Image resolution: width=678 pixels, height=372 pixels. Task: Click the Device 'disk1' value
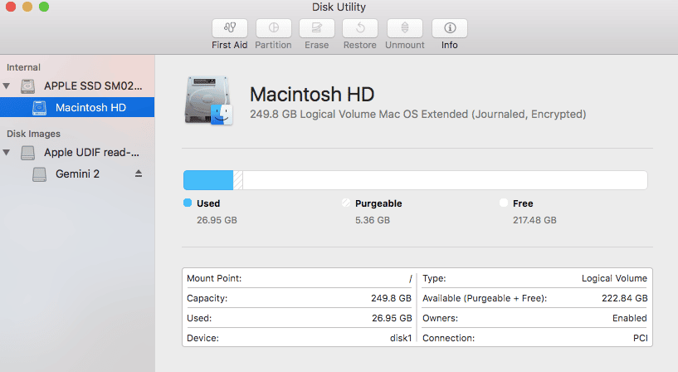(401, 338)
